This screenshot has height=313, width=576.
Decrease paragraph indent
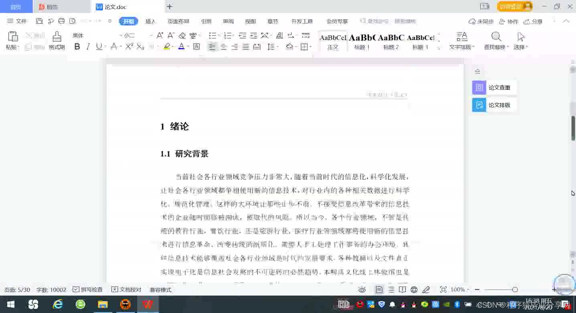(x=242, y=35)
